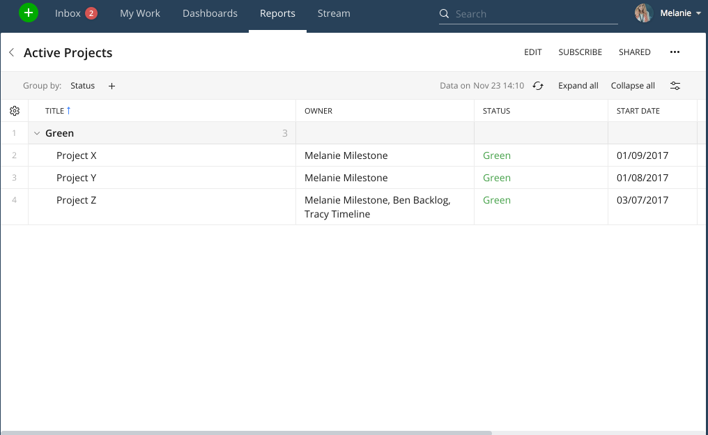Open the My Work tab
This screenshot has height=435, width=708.
tap(140, 13)
